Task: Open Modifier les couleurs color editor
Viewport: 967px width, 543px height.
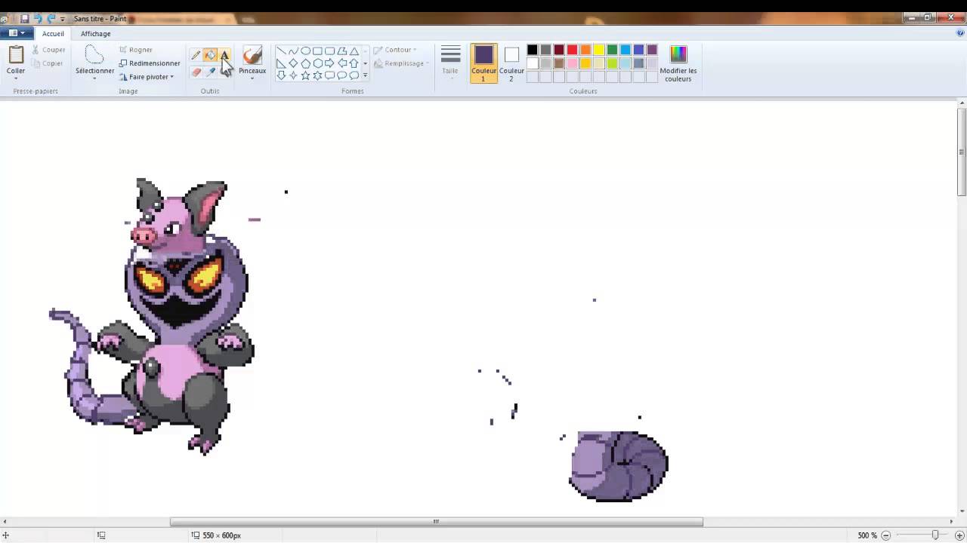Action: 678,64
